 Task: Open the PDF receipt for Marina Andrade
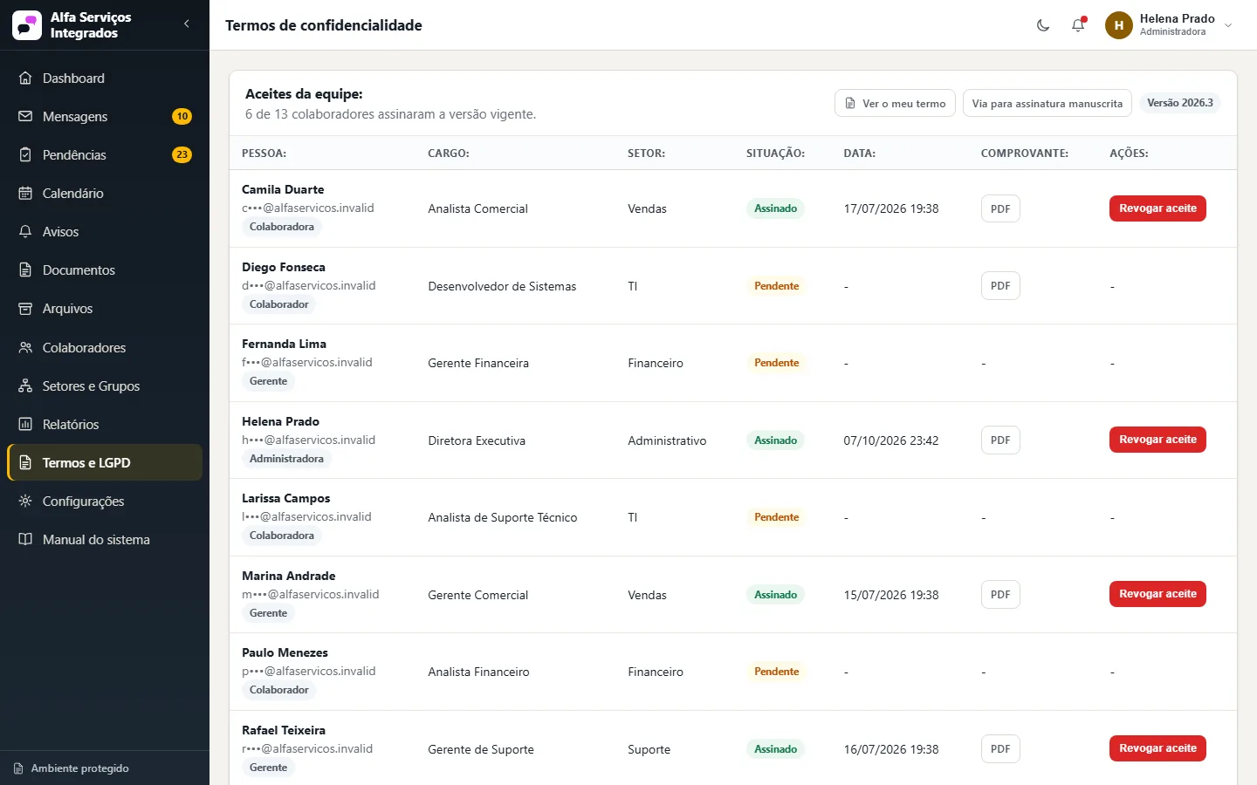click(1000, 594)
